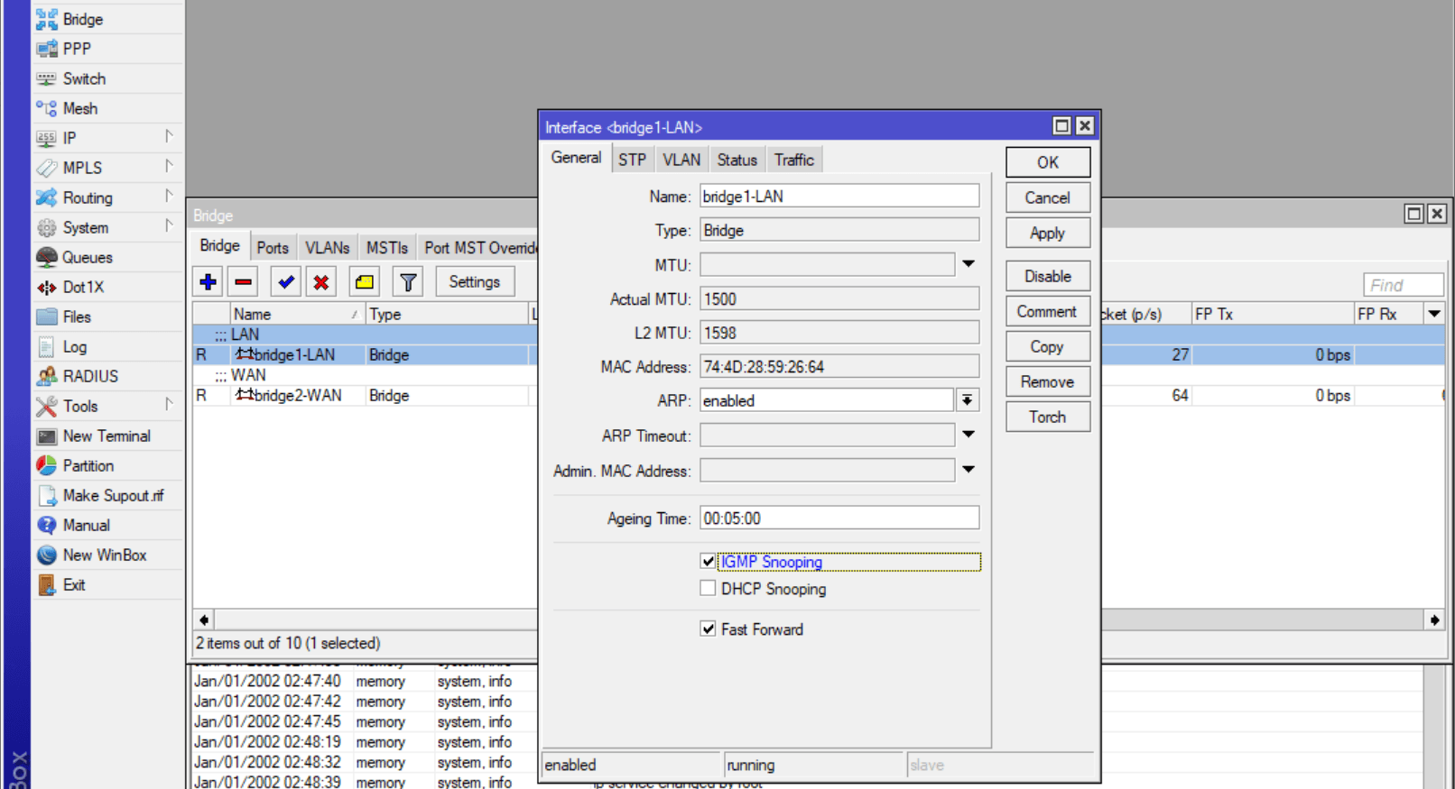Expand the ARP Timeout field arrow
Image resolution: width=1455 pixels, height=789 pixels.
[x=968, y=435]
